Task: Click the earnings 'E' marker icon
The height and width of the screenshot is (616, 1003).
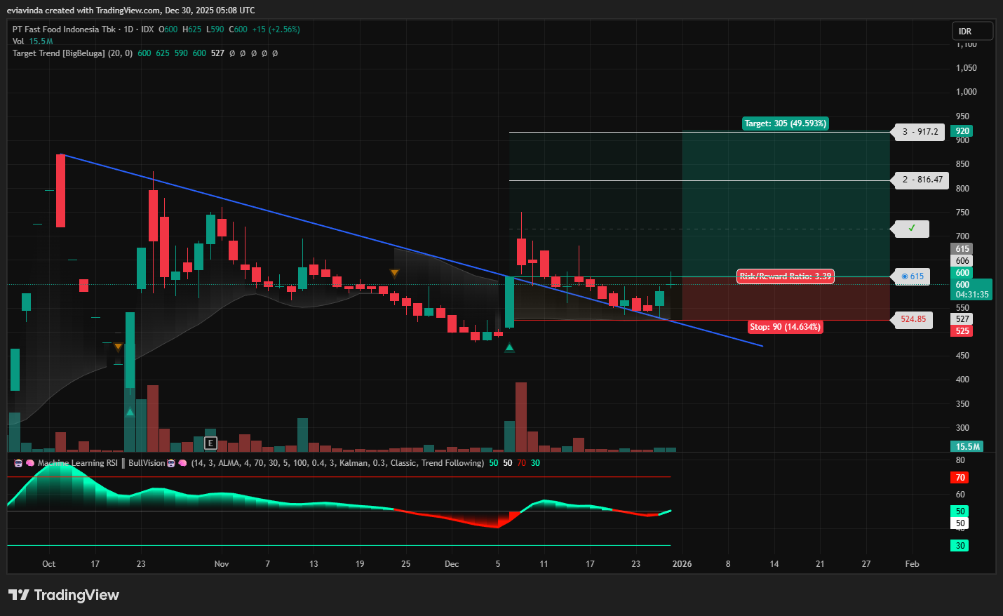Action: 210,443
